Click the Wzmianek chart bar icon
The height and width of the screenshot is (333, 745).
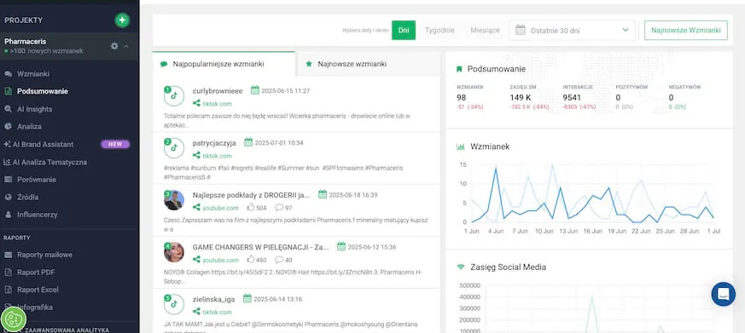coord(461,147)
